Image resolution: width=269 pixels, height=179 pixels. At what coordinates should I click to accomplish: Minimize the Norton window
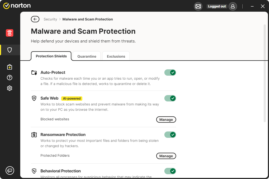click(x=252, y=6)
